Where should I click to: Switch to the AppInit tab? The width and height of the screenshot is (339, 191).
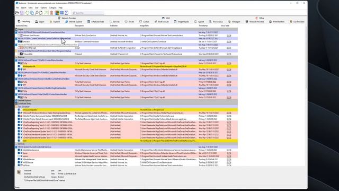point(199,22)
